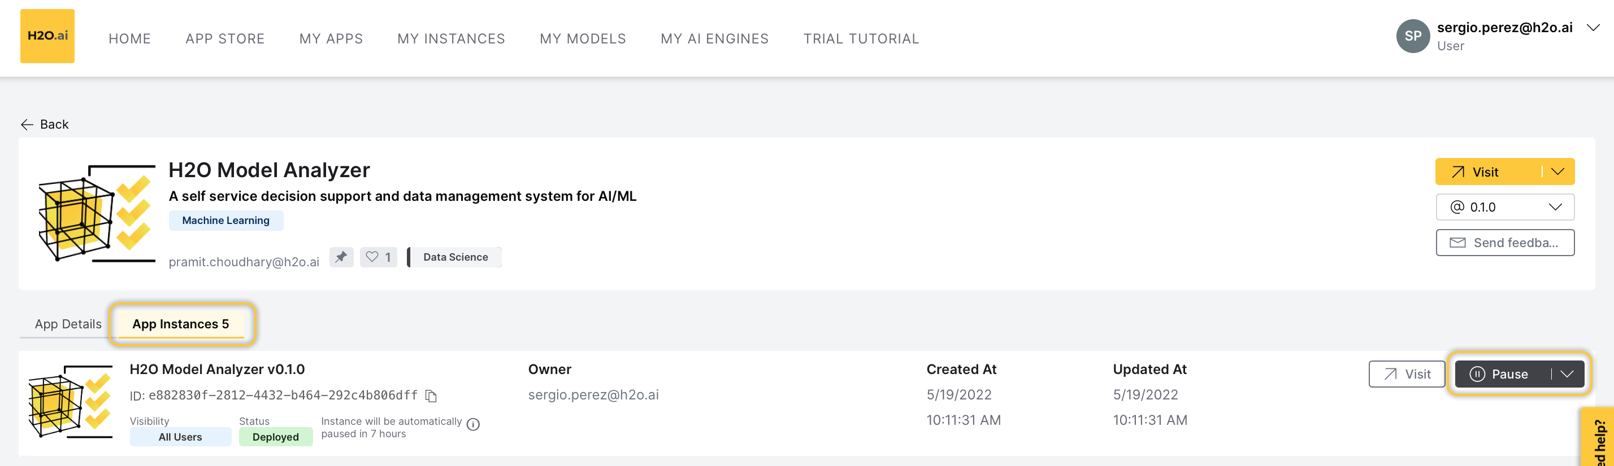The width and height of the screenshot is (1614, 466).
Task: Expand the user account dropdown chevron
Action: click(1593, 28)
